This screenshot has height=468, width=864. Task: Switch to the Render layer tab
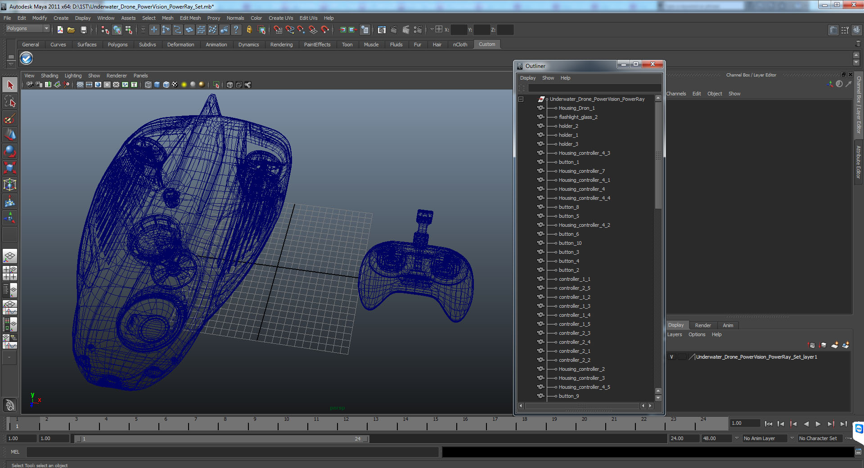tap(703, 325)
